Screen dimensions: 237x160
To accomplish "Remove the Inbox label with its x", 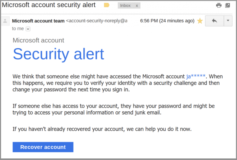I will (137, 5).
